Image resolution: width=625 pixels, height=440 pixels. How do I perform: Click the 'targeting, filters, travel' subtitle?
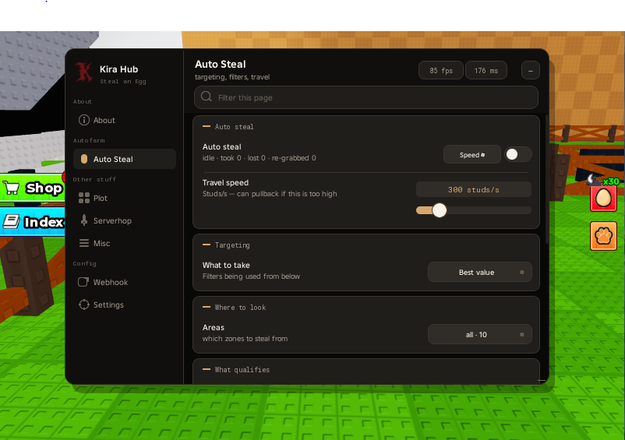pos(232,77)
